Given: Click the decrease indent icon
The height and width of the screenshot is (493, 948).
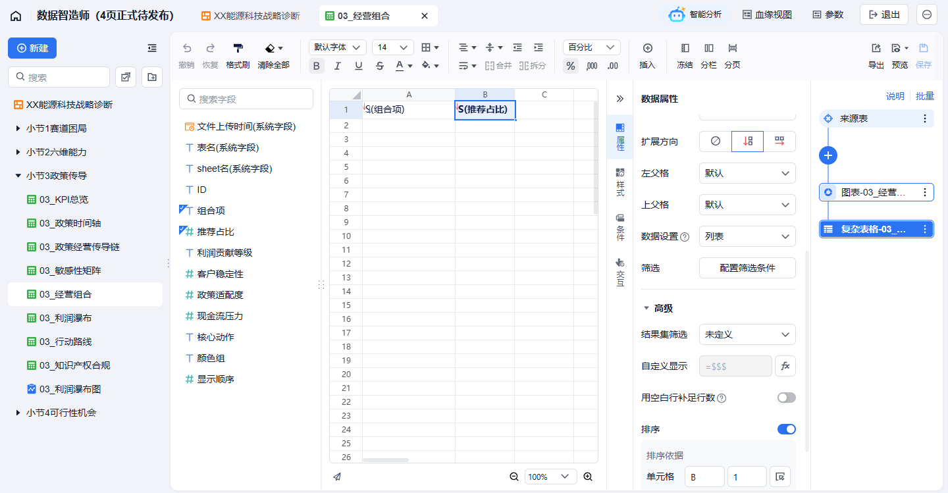Looking at the screenshot, I should (517, 48).
